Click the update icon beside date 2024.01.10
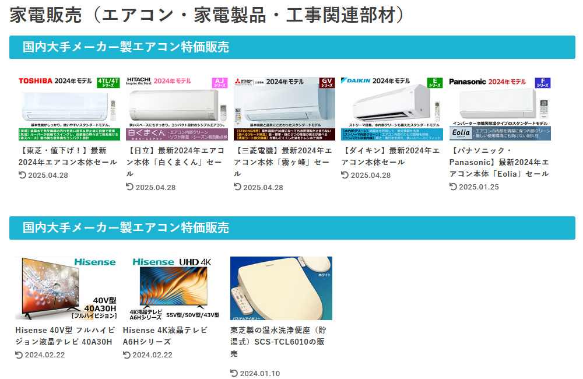The image size is (583, 379). 234,373
